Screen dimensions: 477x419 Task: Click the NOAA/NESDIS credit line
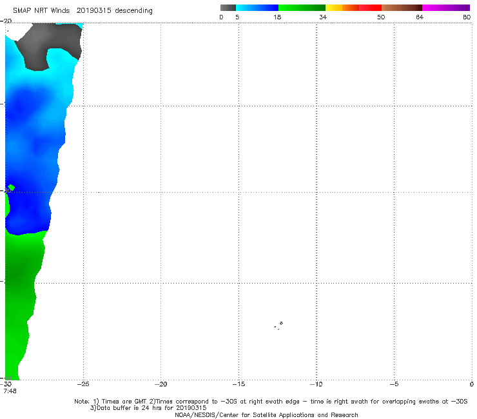[266, 414]
